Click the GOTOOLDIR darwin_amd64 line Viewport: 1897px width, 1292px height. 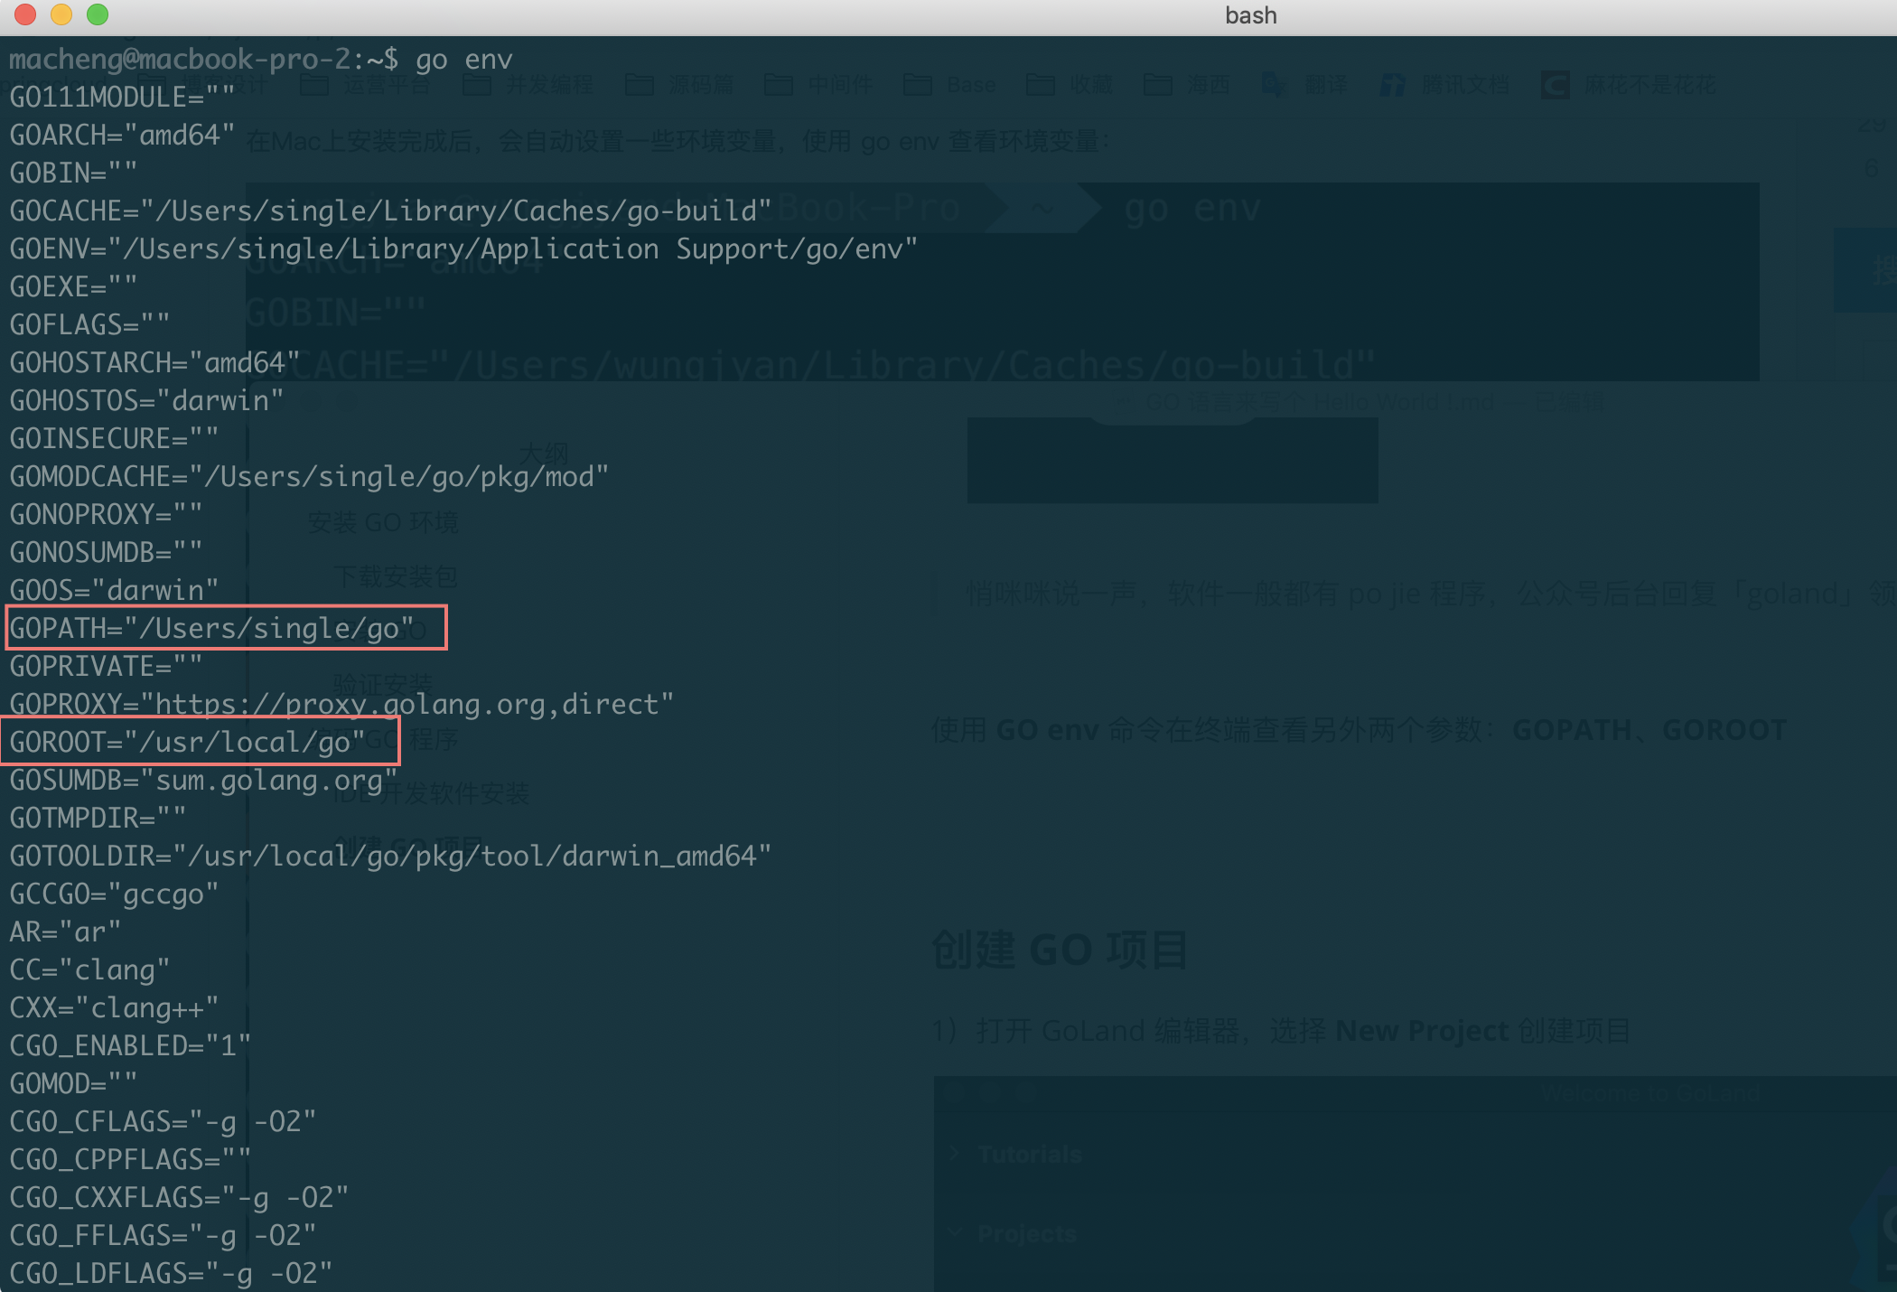[390, 856]
